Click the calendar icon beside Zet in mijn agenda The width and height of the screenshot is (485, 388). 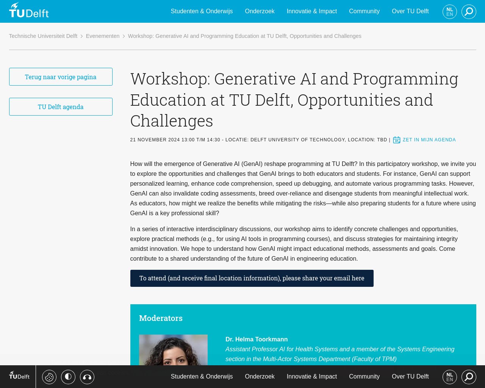396,140
